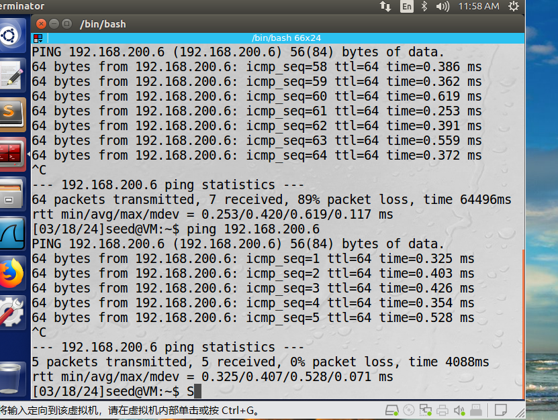Minimize the /bin/bash window
The width and height of the screenshot is (558, 420).
54,24
